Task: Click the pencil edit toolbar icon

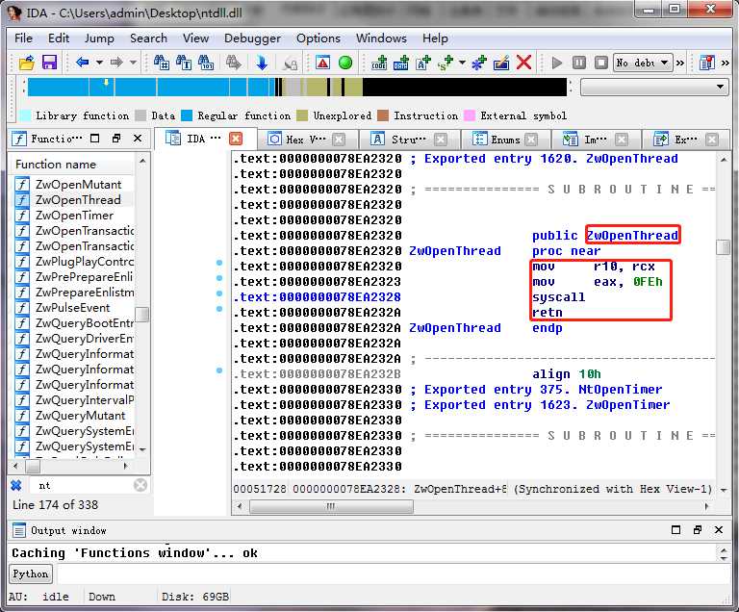Action: coord(501,63)
